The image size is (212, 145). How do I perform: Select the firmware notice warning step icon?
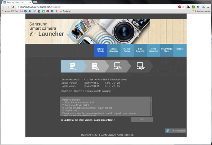(95, 66)
